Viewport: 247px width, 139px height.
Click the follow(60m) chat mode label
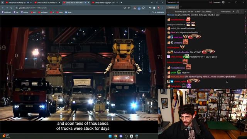(226, 12)
